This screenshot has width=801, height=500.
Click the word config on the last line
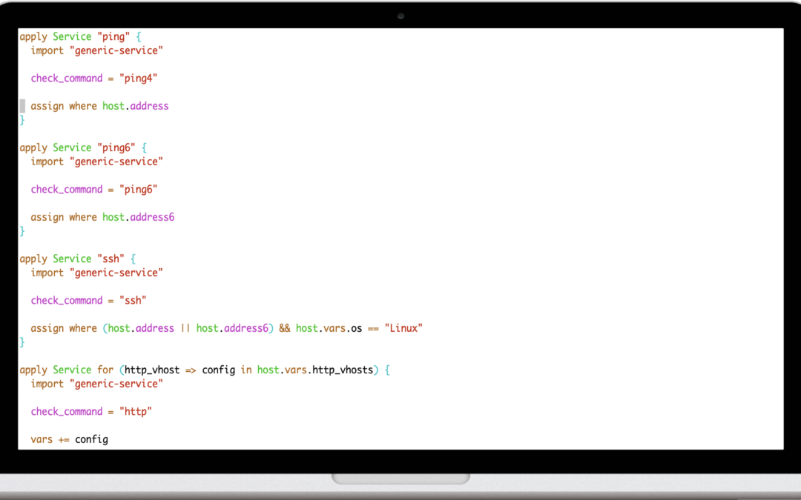(x=91, y=439)
